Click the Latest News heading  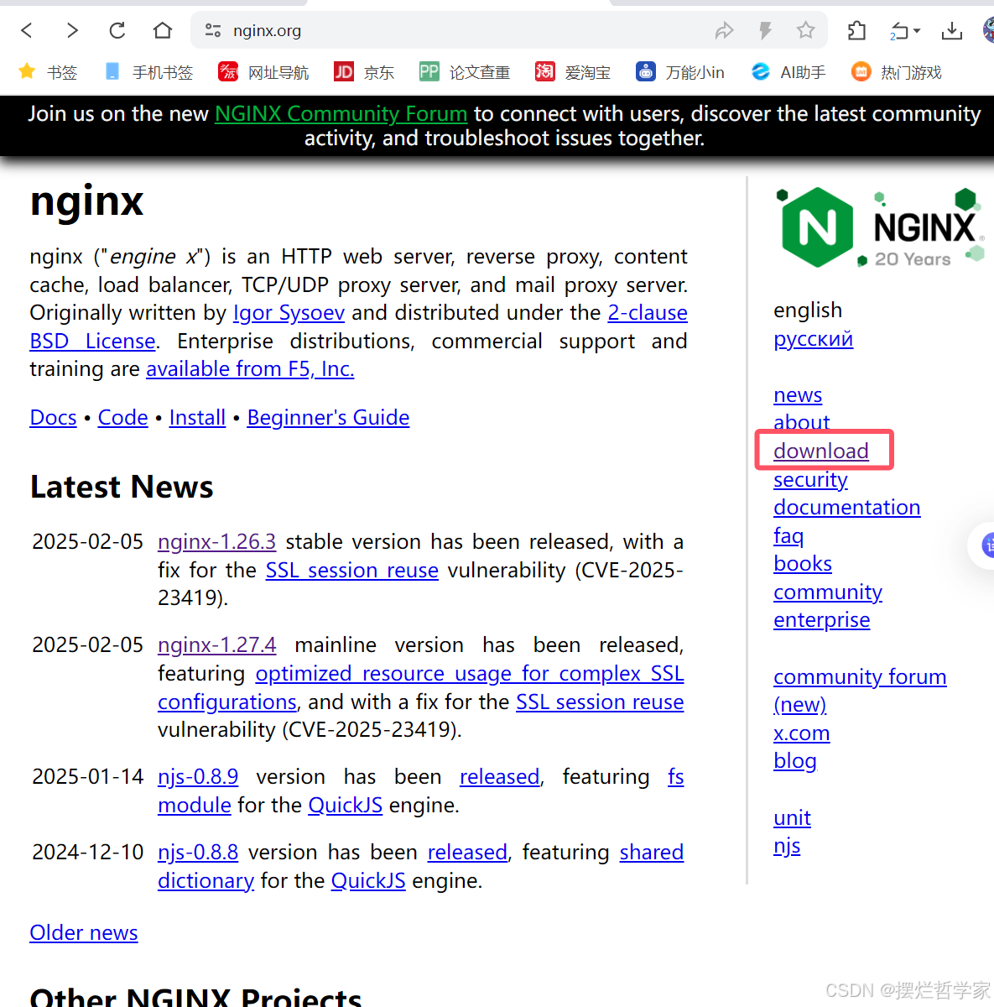point(122,488)
